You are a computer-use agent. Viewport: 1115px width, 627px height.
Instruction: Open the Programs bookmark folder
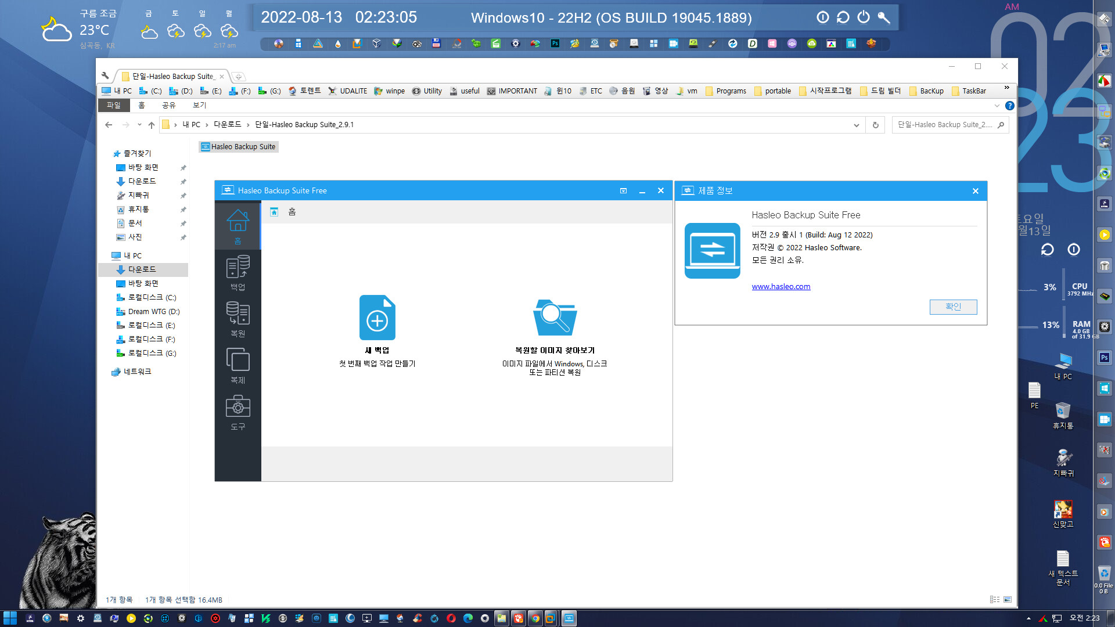(x=725, y=91)
